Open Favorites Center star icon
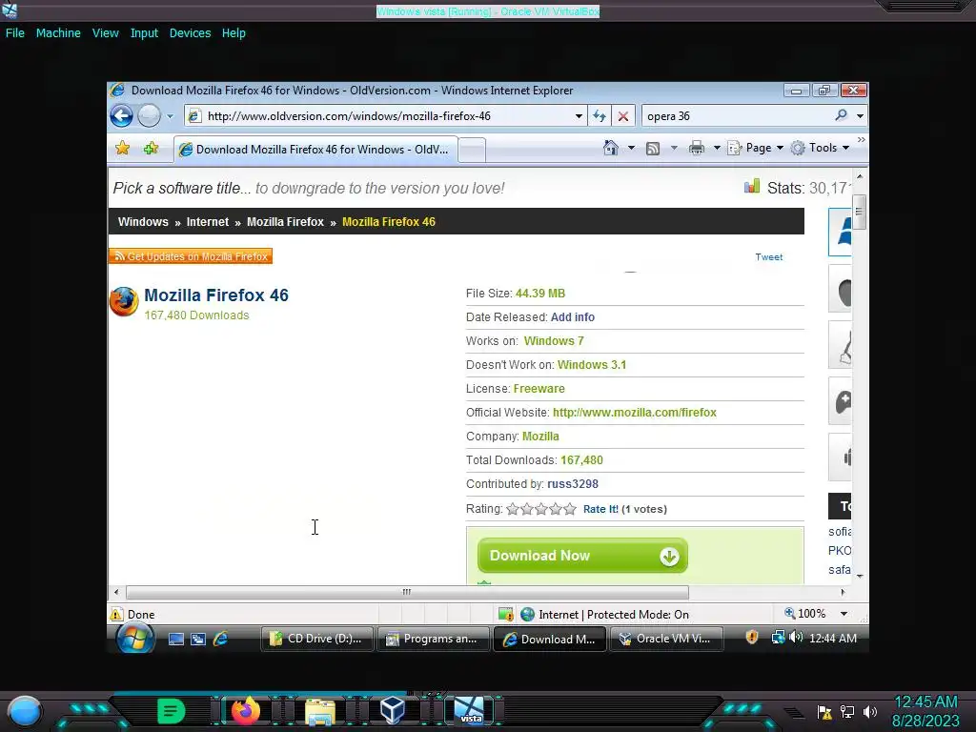The height and width of the screenshot is (732, 976). point(123,148)
